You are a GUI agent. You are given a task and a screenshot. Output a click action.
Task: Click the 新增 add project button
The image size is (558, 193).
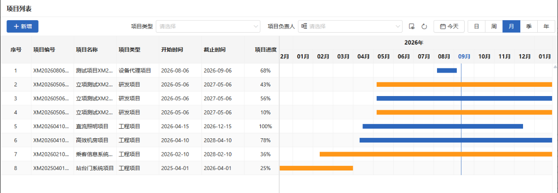(23, 27)
